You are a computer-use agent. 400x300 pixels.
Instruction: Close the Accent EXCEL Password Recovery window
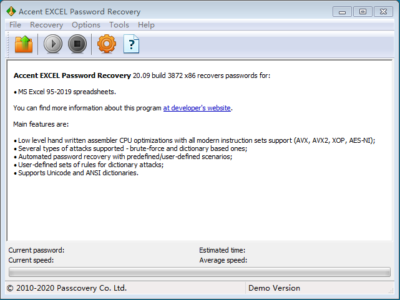click(383, 11)
